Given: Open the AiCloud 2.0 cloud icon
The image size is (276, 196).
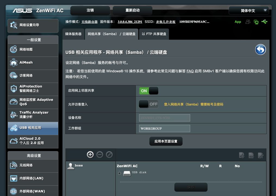Looking at the screenshot, I should (13, 141).
